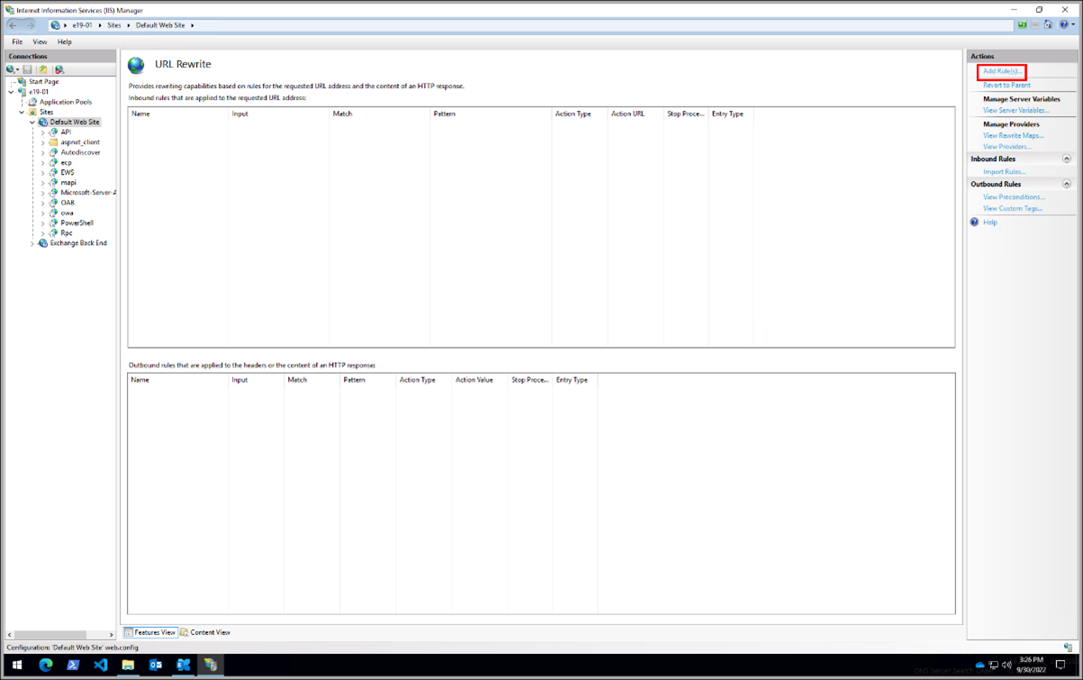
Task: Switch to the Features View tab
Action: pos(150,632)
